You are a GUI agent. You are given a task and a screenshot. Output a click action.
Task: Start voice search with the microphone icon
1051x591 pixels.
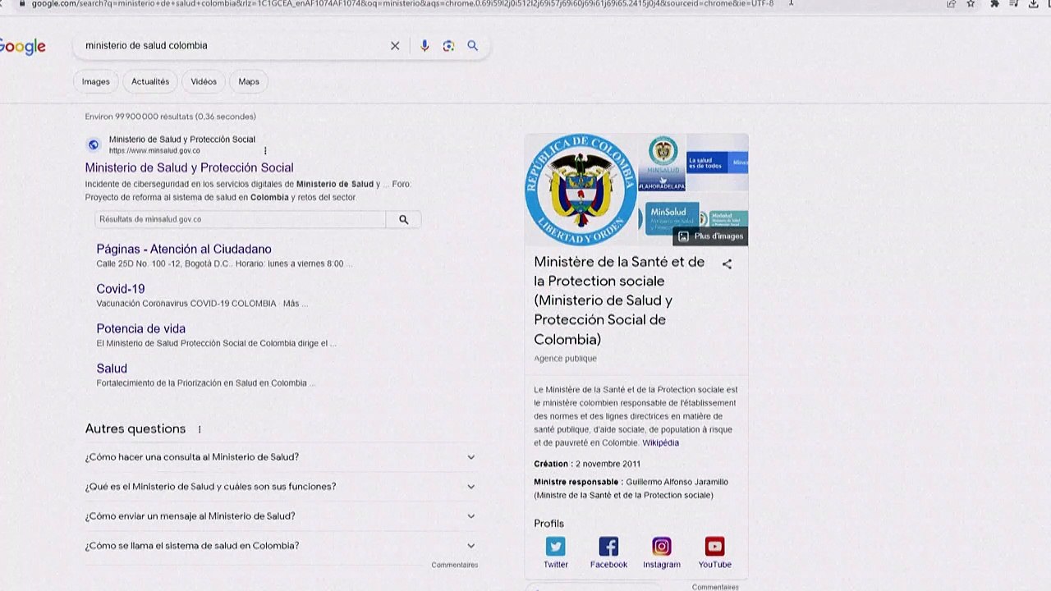[425, 46]
